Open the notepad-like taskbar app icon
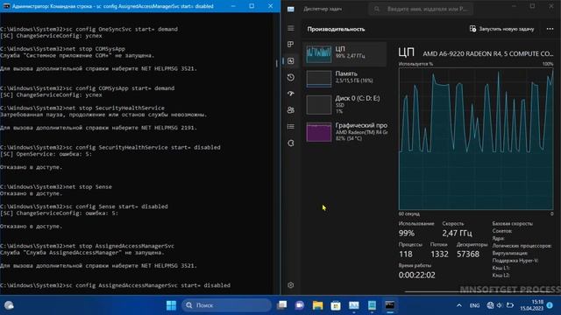This screenshot has height=315, width=561. point(372,305)
